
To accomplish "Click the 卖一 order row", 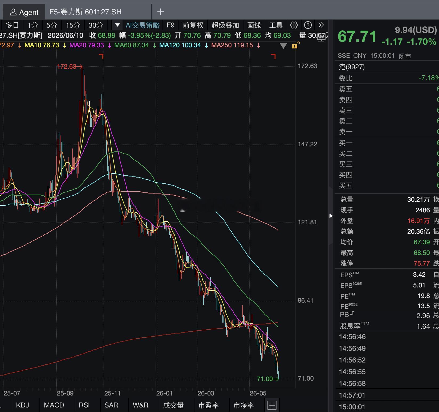I will coord(387,132).
